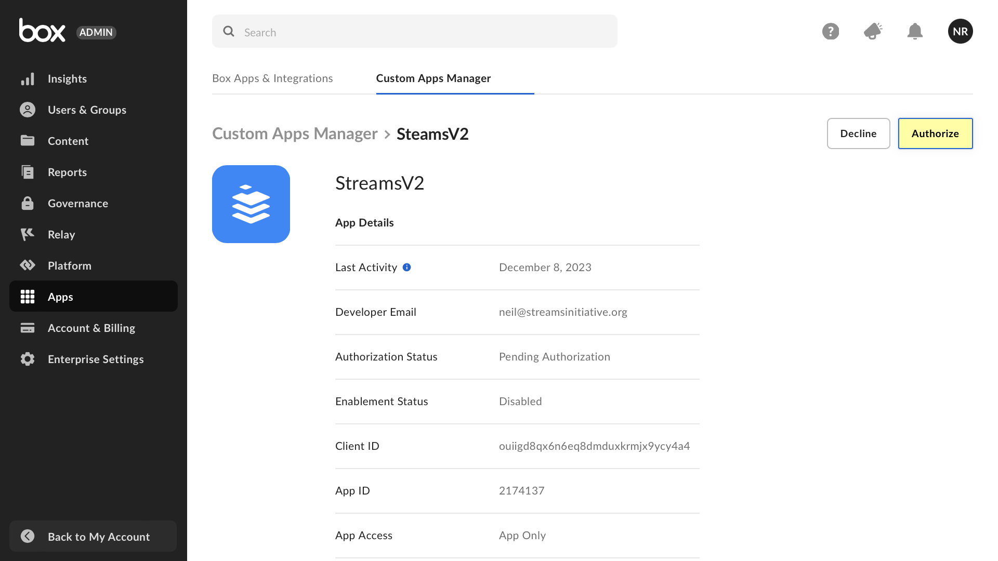
Task: Open the notifications bell
Action: click(915, 31)
